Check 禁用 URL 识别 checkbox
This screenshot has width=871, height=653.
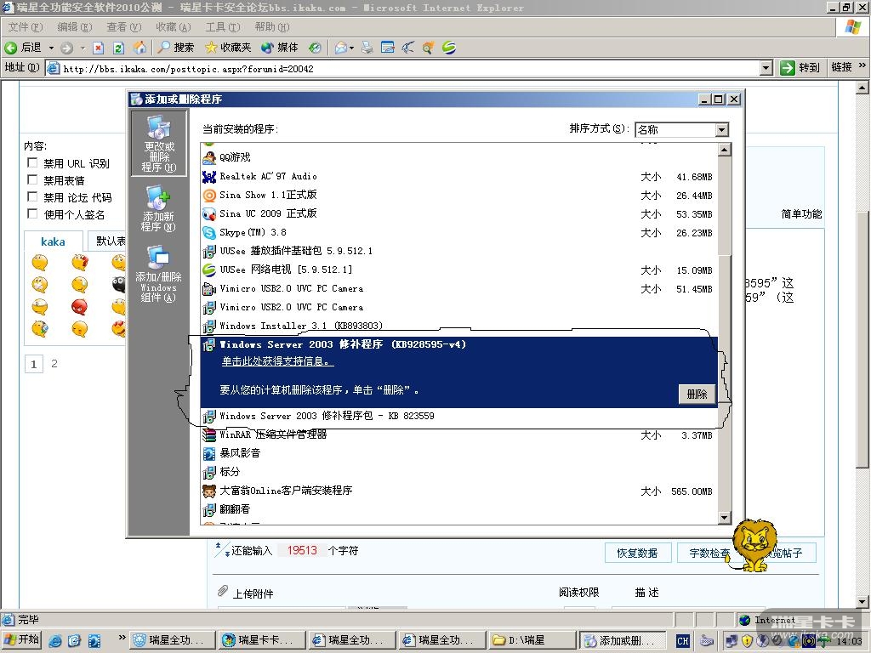[32, 162]
